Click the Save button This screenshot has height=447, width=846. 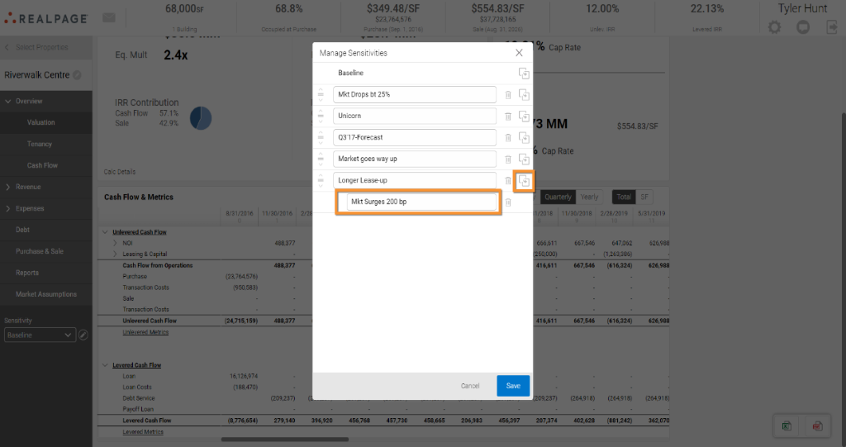coord(513,386)
